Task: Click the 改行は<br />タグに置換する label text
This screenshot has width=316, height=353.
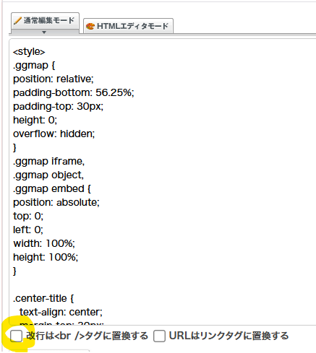Action: point(87,336)
